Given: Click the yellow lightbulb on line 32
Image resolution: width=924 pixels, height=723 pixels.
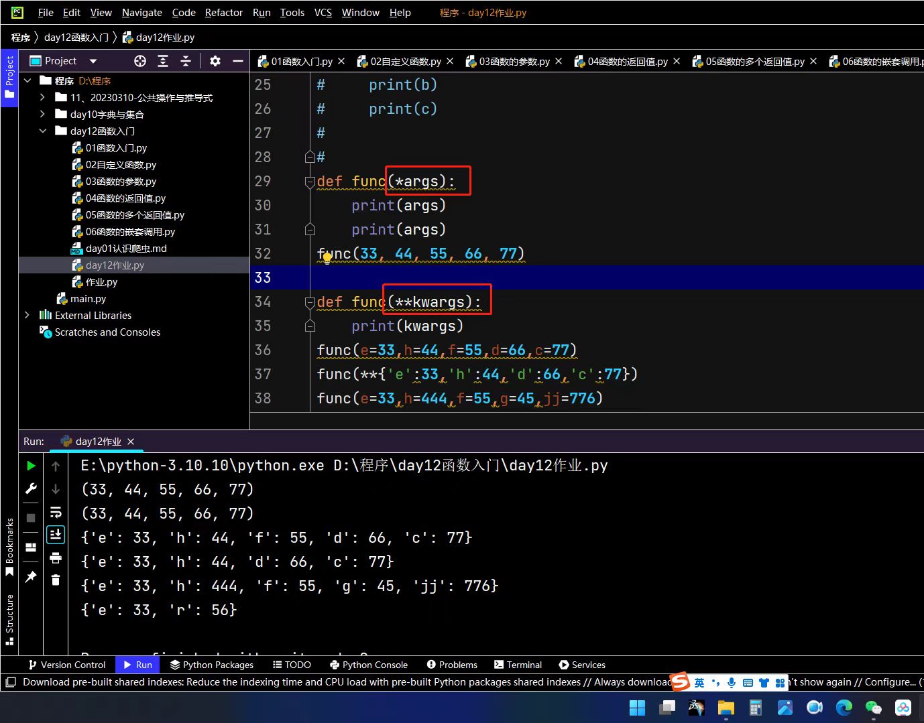Looking at the screenshot, I should click(327, 259).
